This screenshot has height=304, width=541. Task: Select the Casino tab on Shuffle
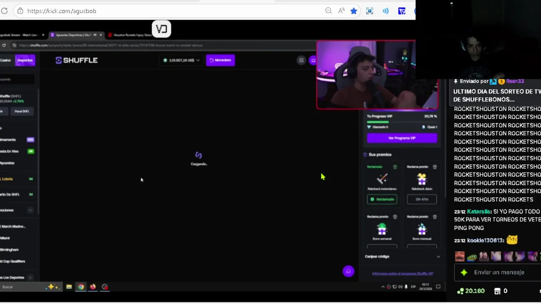click(x=5, y=60)
